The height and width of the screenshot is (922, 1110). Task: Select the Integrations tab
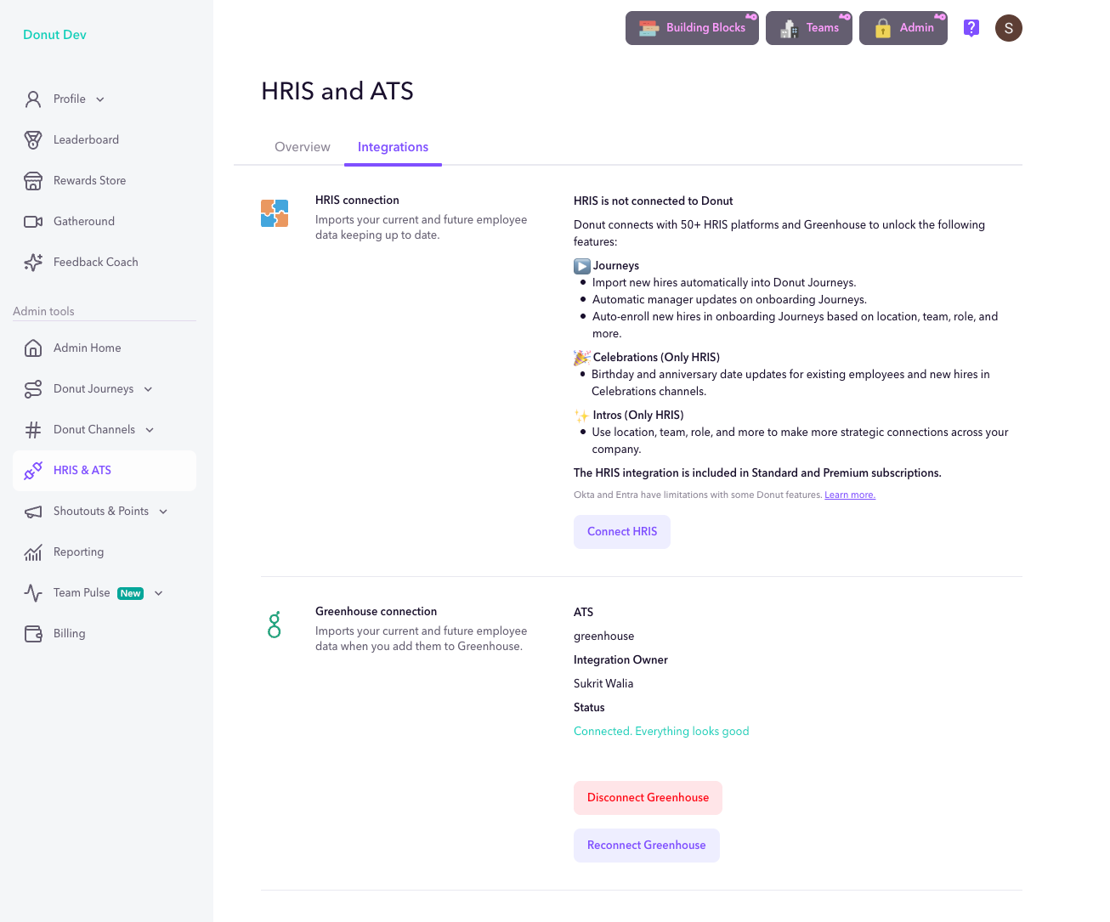pos(393,147)
